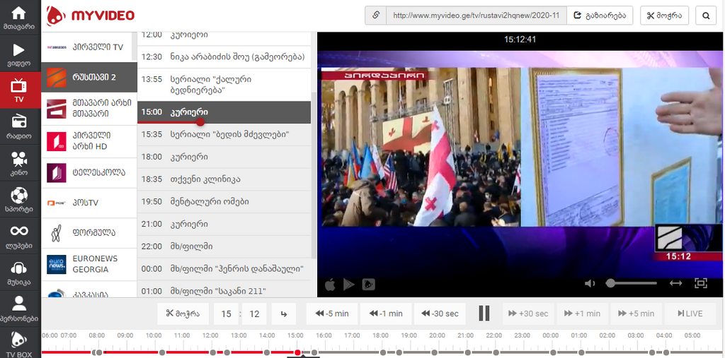Image resolution: width=725 pixels, height=358 pixels.
Task: Open the 18:00 კურიერი program
Action: click(x=224, y=157)
